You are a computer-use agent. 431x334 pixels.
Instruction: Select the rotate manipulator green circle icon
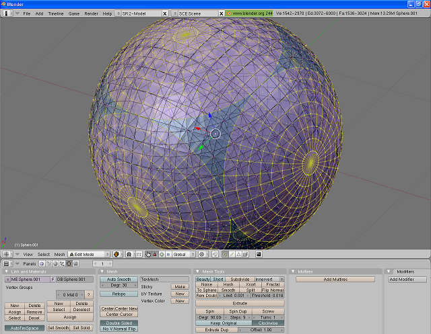click(162, 254)
